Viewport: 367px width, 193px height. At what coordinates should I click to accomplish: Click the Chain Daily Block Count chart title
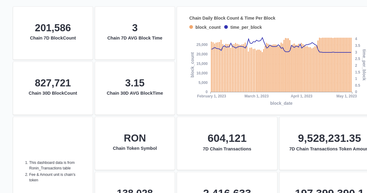pyautogui.click(x=232, y=18)
